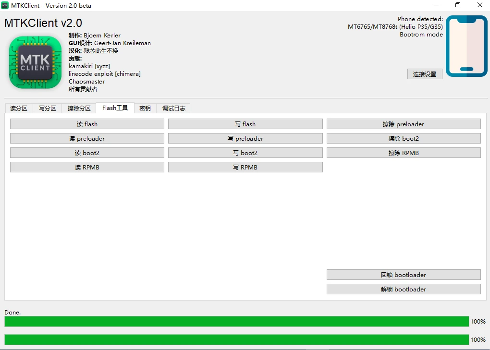
Task: Click the 擦除 boot2 button
Action: 404,138
